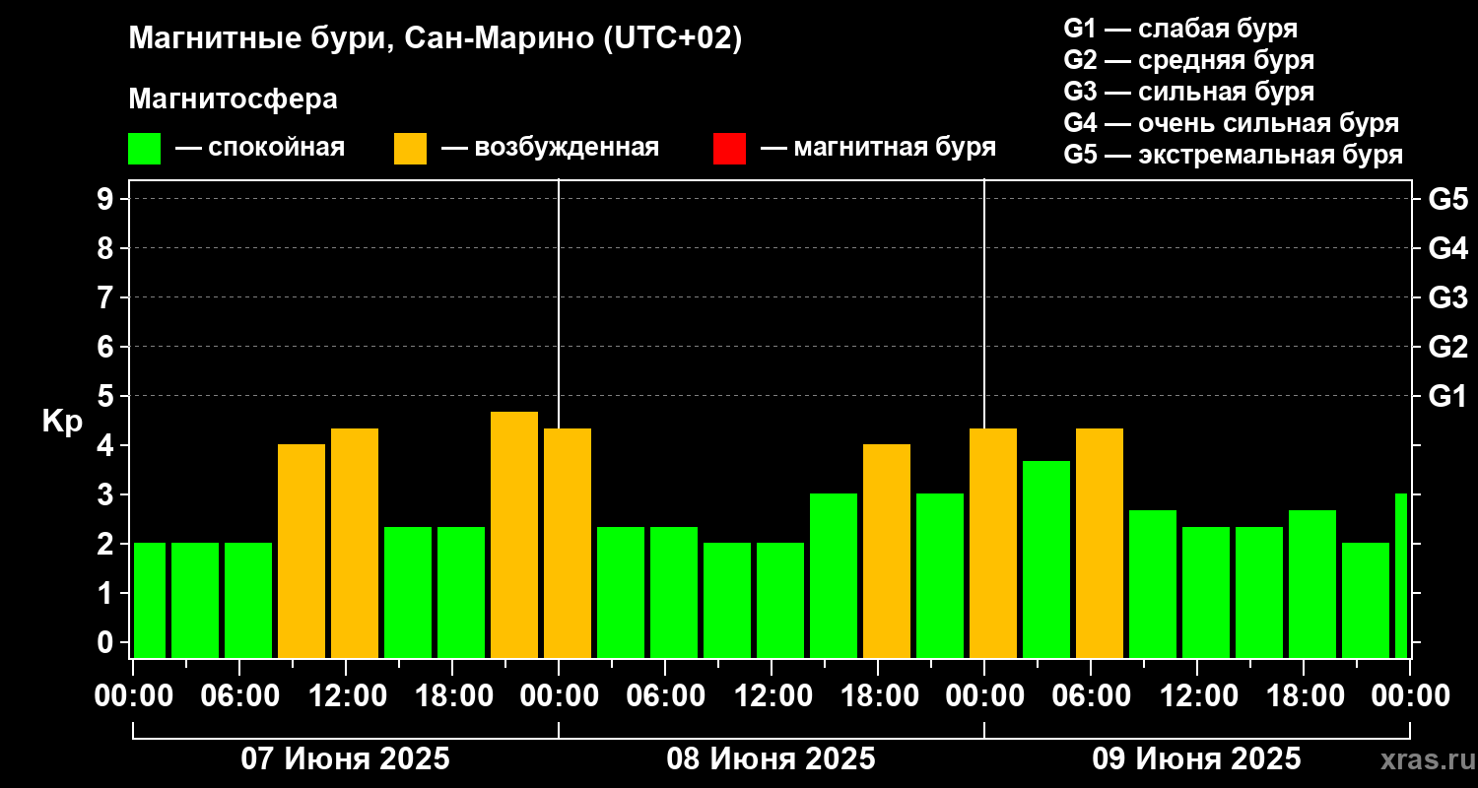Select the green bar above 12:00 on 09 Июня
The image size is (1478, 788).
tap(1206, 592)
